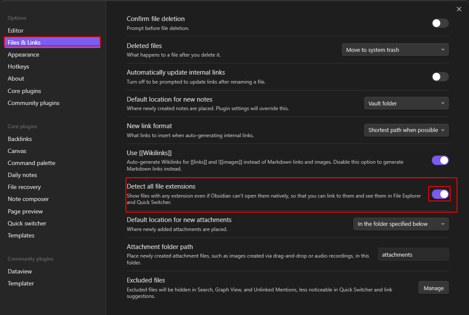Image resolution: width=469 pixels, height=315 pixels.
Task: Click Manage button for Excluded files
Action: click(433, 288)
